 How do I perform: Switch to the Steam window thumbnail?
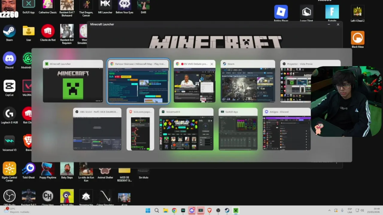248,81
